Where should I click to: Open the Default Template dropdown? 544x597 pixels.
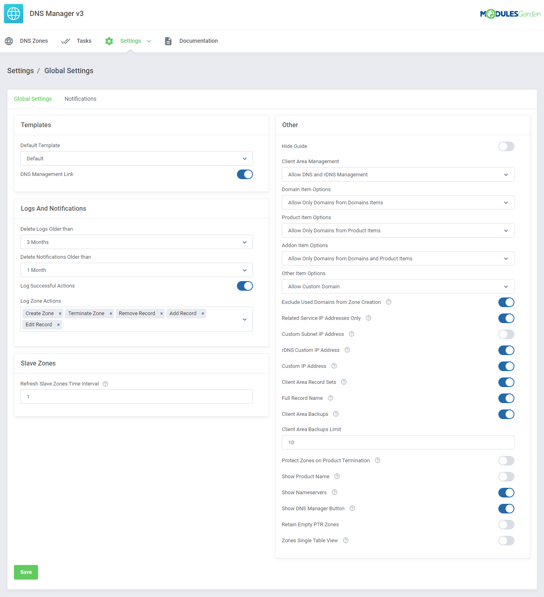[137, 158]
